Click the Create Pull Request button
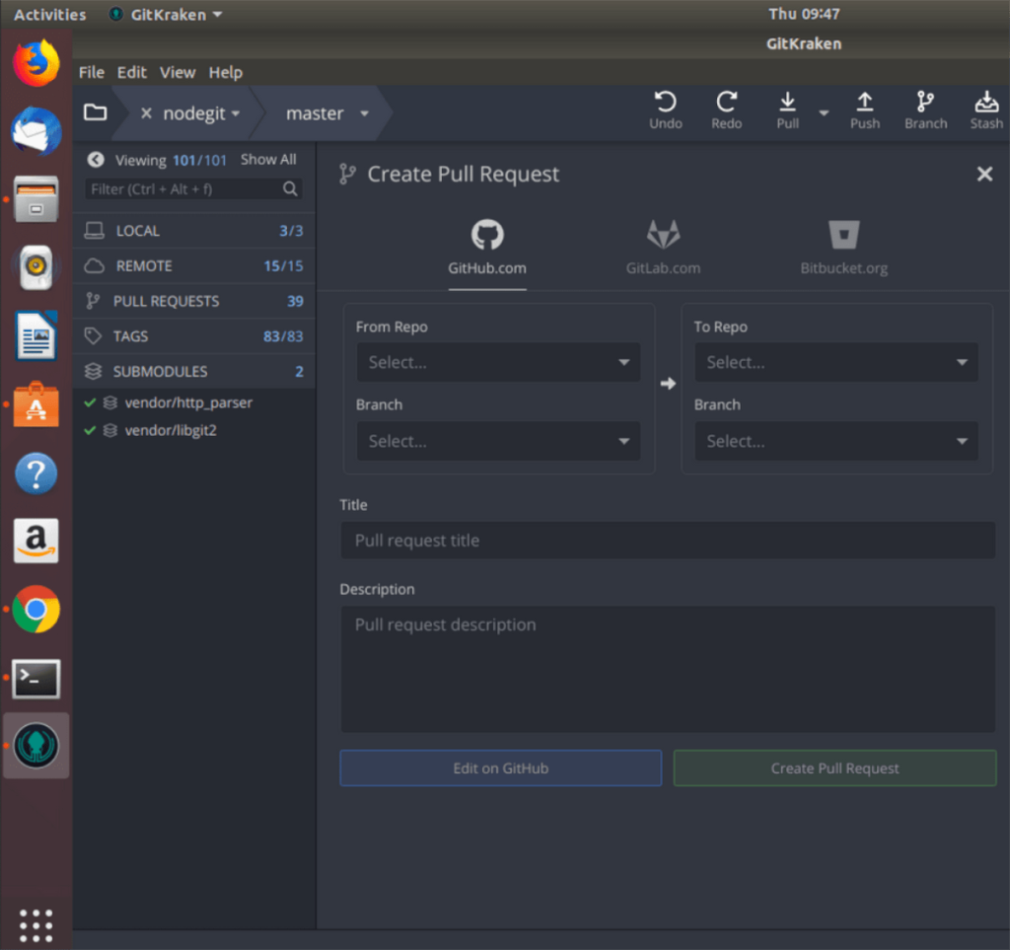The width and height of the screenshot is (1010, 950). (833, 767)
